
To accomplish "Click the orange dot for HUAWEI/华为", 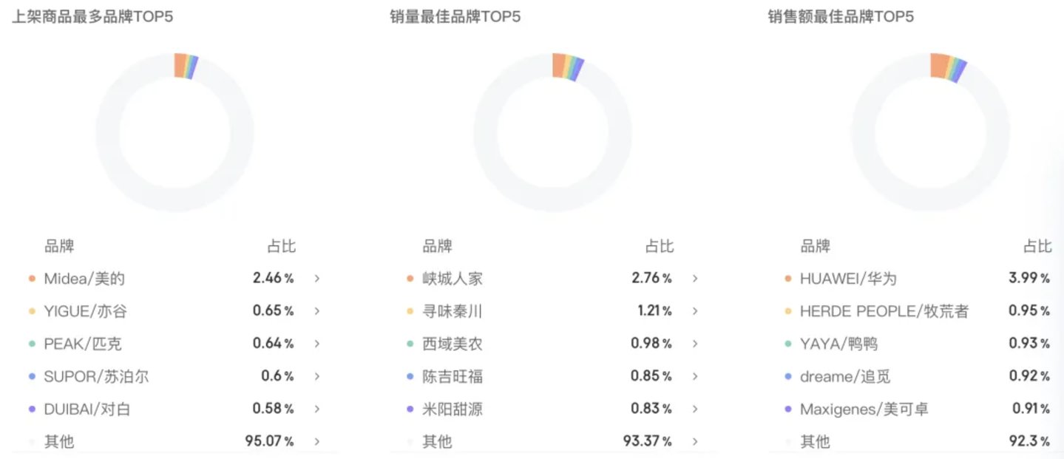I will click(787, 279).
